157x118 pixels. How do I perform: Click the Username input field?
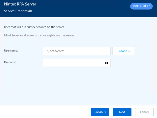pyautogui.click(x=76, y=51)
